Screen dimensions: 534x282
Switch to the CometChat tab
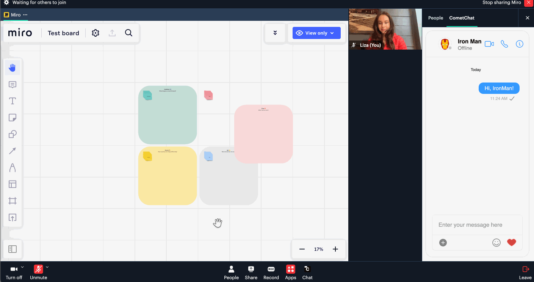tap(462, 18)
